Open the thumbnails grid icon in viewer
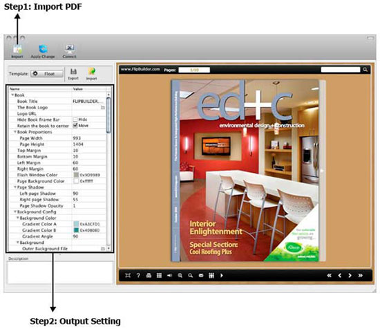This screenshot has height=329, width=380. pos(159,275)
